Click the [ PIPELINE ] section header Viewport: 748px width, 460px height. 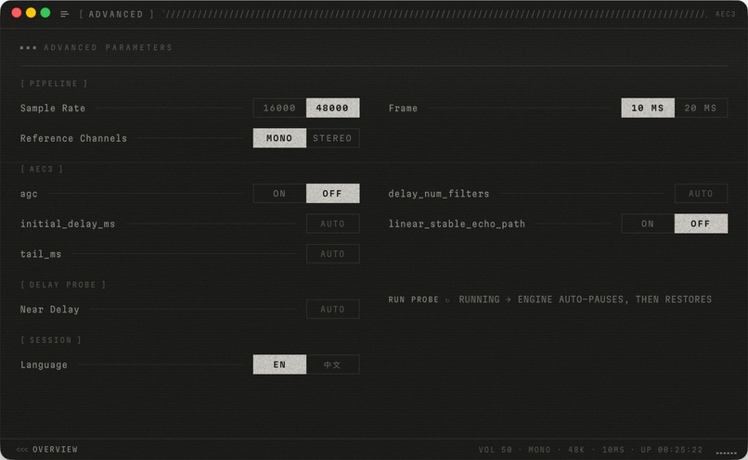(x=54, y=83)
